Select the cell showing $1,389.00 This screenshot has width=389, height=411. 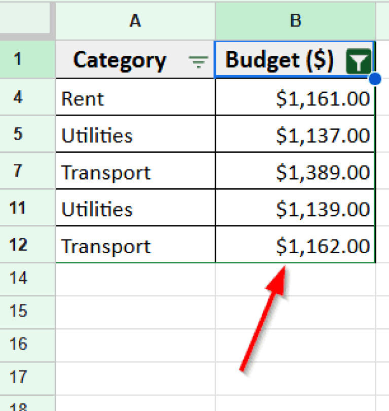[x=295, y=172]
